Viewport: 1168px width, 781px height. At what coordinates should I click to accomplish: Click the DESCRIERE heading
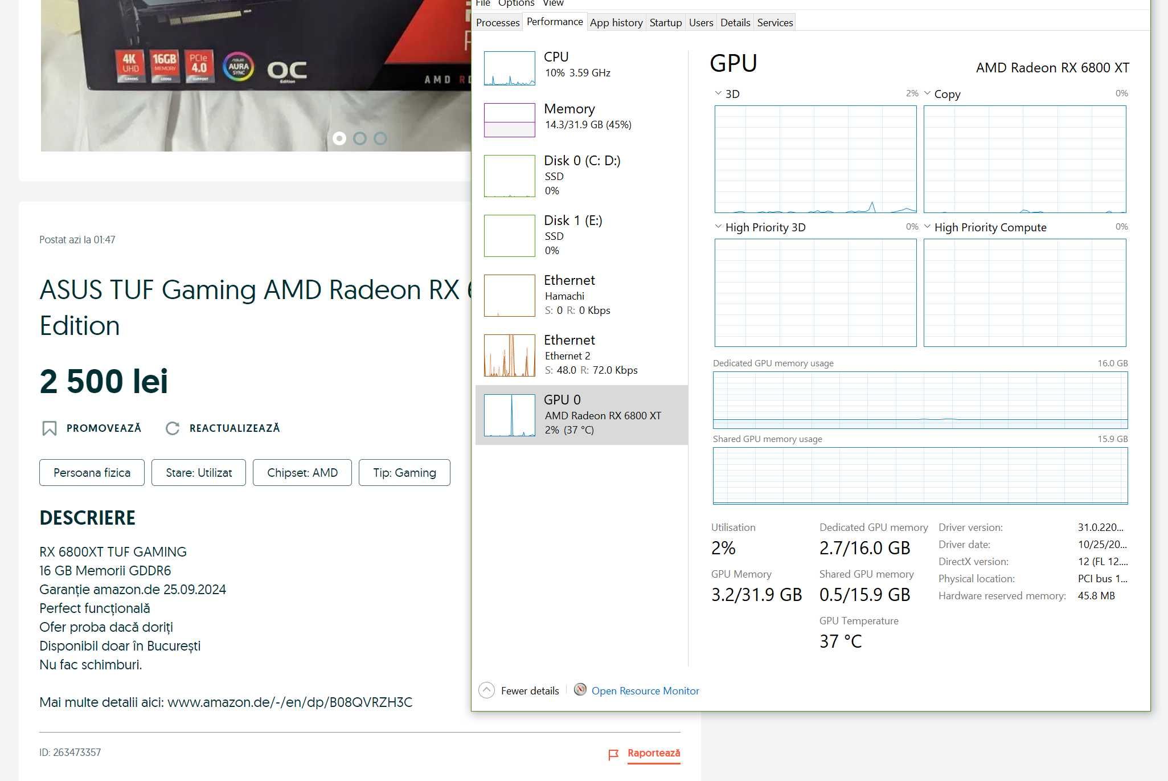pyautogui.click(x=87, y=518)
